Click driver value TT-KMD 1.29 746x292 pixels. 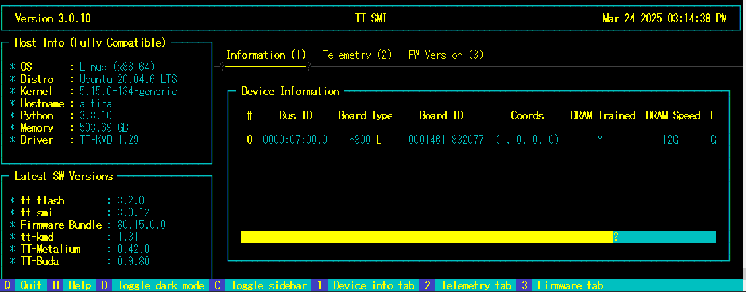pyautogui.click(x=109, y=140)
